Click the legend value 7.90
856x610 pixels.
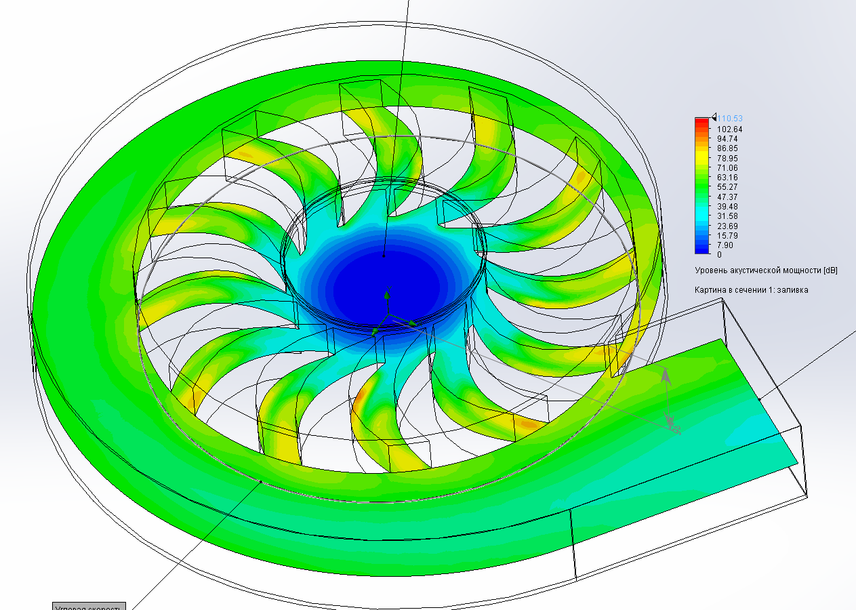727,245
